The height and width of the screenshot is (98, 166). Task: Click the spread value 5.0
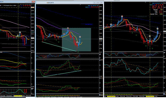(x=161, y=10)
